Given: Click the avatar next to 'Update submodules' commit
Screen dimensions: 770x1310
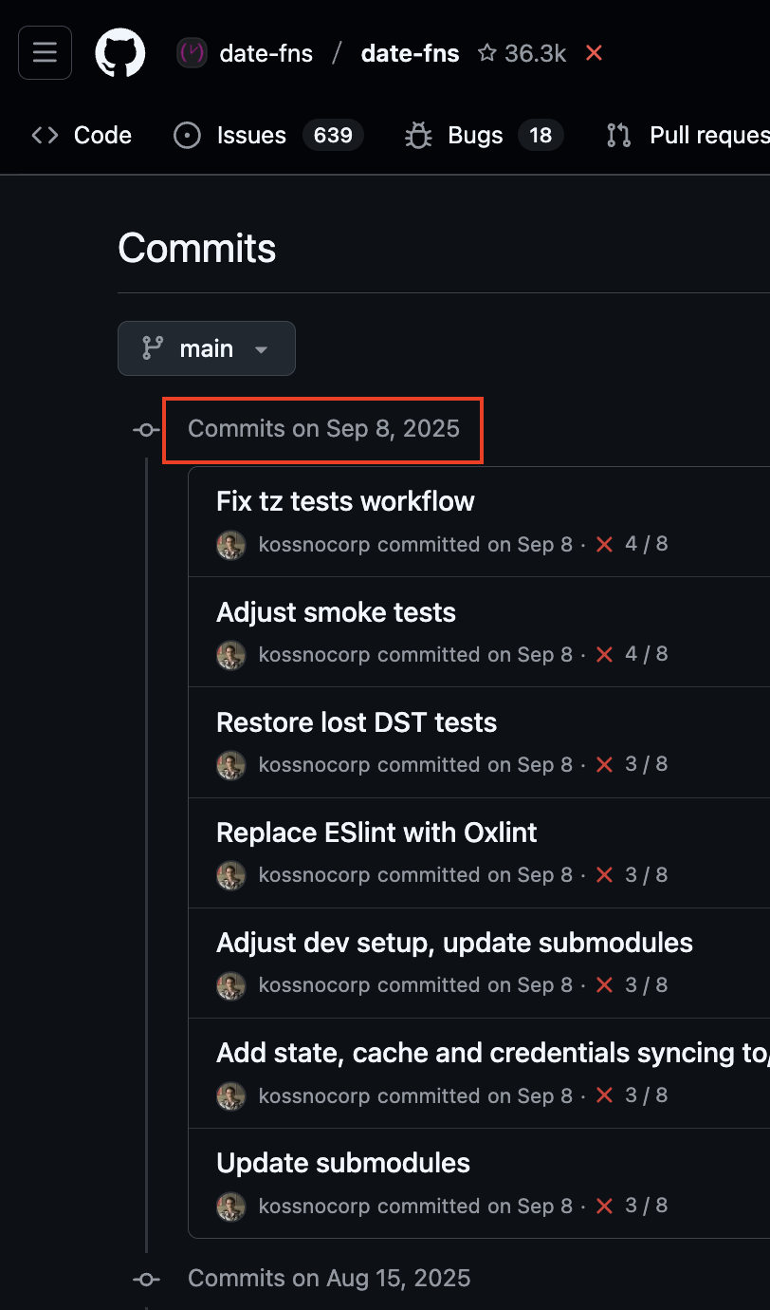Looking at the screenshot, I should click(x=231, y=1206).
